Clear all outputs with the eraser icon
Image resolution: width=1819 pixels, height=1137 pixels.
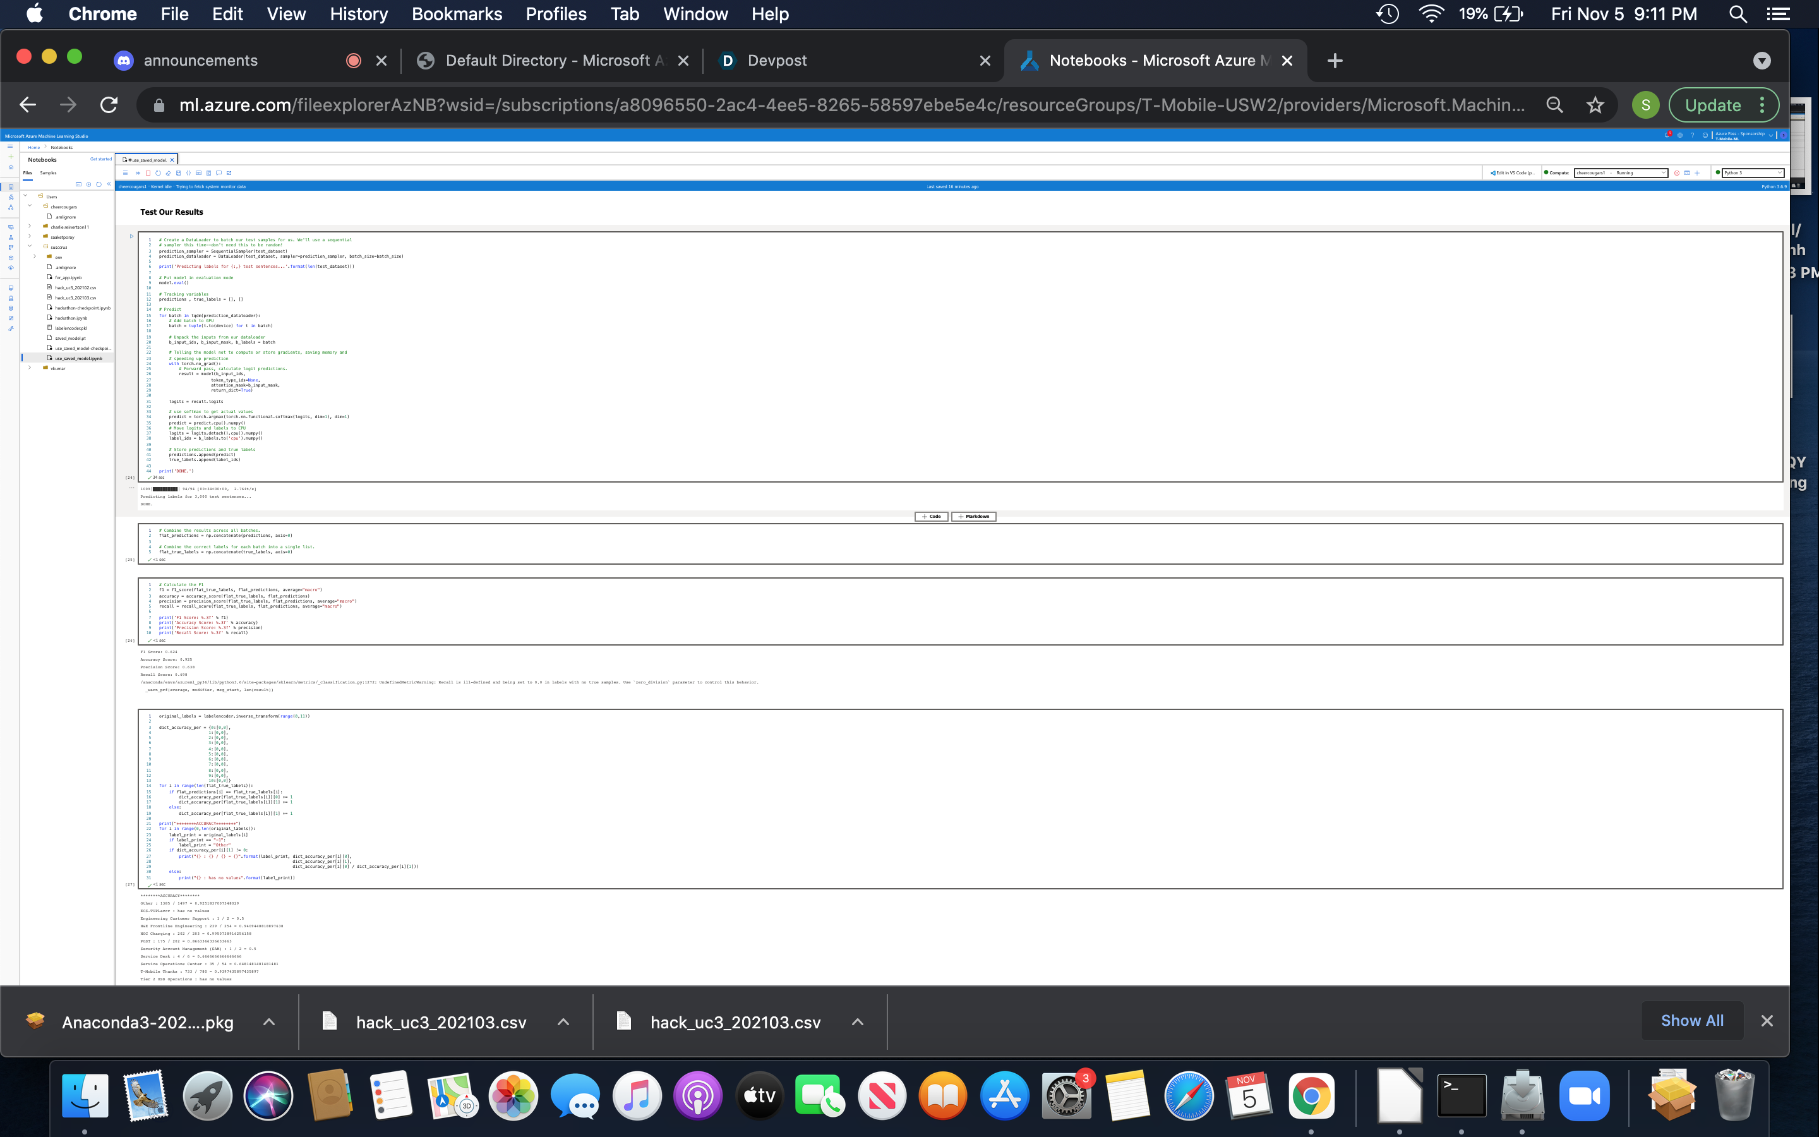click(x=169, y=173)
